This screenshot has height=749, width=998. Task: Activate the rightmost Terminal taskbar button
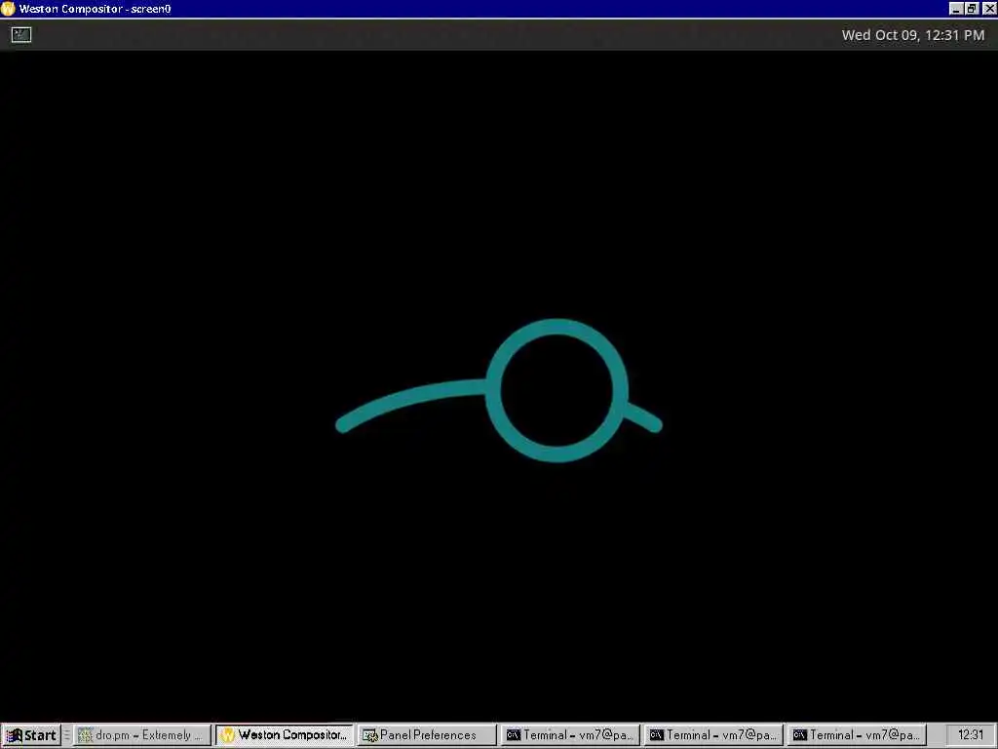click(856, 735)
